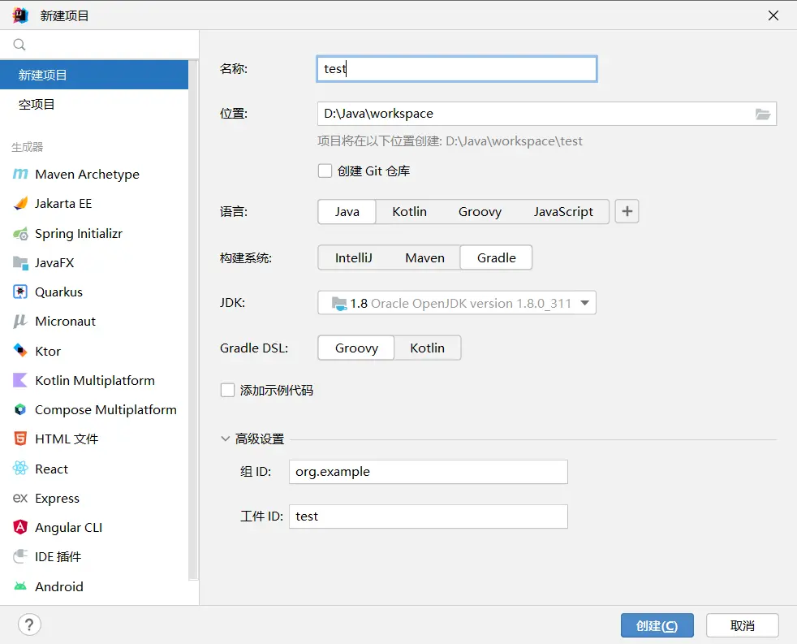
Task: Click into the 组 ID input field
Action: coord(428,472)
